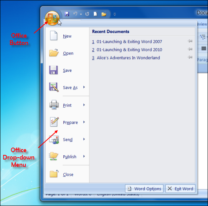Click the multilevel list icon in the ribbon

(x=203, y=37)
